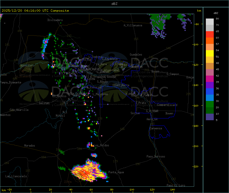Click the Lag.Llancanelo label
Screen dimensions: 229x193
pyautogui.click(x=16, y=176)
